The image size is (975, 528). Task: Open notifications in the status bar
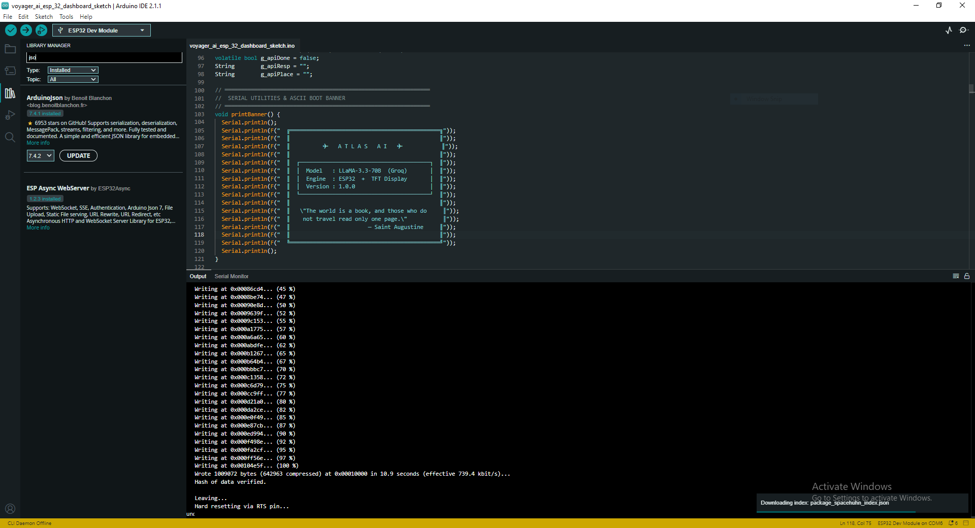click(953, 523)
